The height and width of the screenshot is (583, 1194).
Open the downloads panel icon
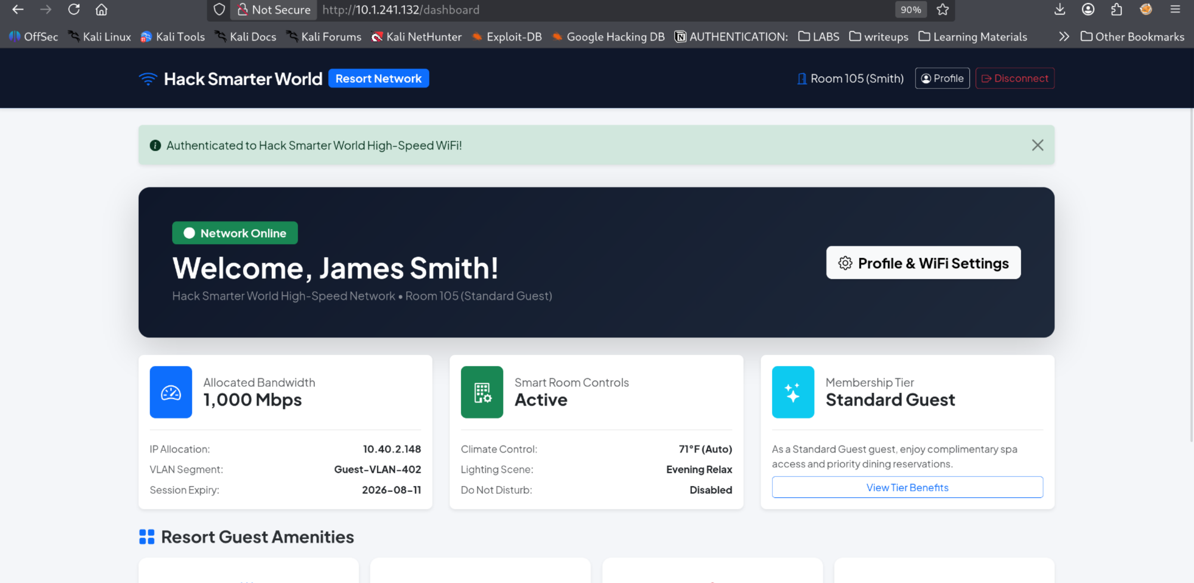pyautogui.click(x=1059, y=9)
